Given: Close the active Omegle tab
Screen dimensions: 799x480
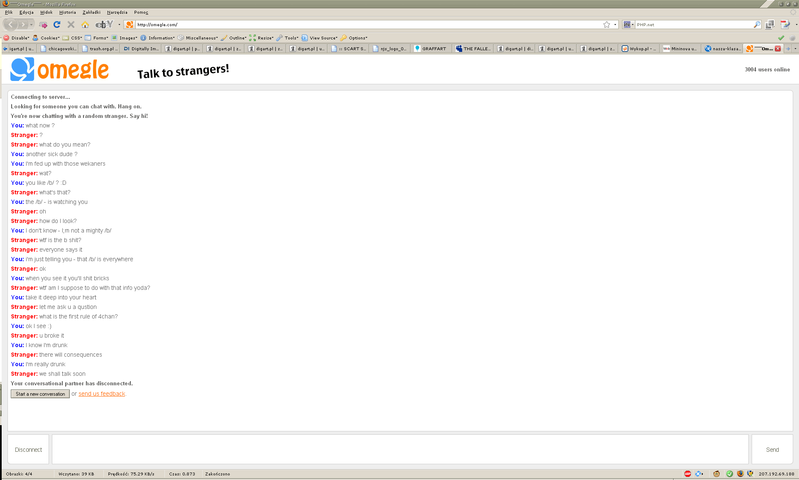Looking at the screenshot, I should click(778, 49).
